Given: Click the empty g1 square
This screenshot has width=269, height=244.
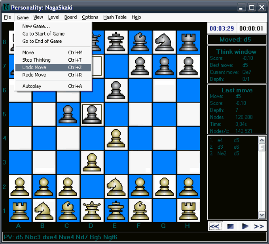Looking at the screenshot, I should (x=164, y=210).
